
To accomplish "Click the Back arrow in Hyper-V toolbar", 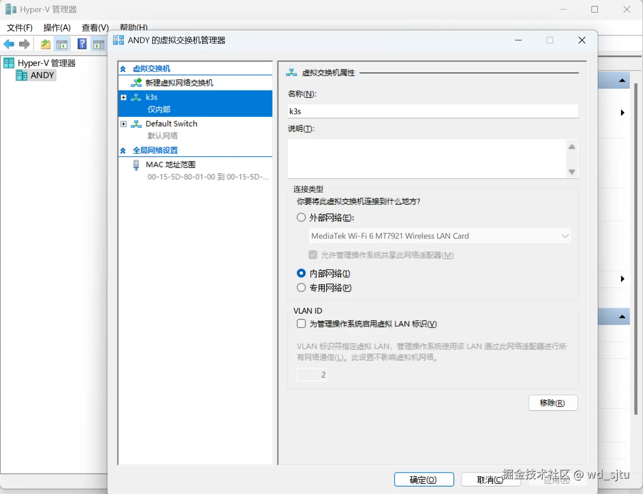I will tap(9, 44).
